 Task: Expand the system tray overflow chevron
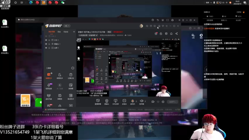coord(211,2)
